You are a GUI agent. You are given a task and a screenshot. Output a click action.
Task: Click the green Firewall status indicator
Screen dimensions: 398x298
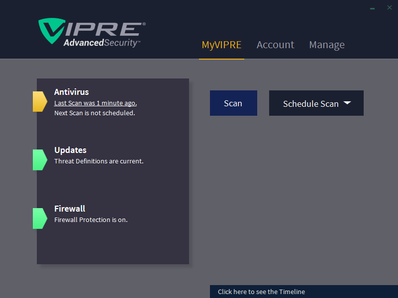pyautogui.click(x=39, y=219)
